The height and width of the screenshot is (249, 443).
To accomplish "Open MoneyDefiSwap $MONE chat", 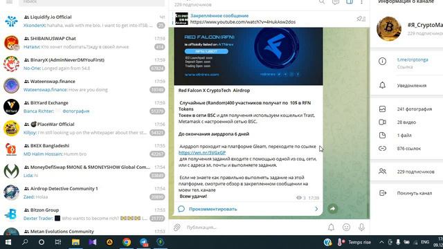I will coord(84,172).
